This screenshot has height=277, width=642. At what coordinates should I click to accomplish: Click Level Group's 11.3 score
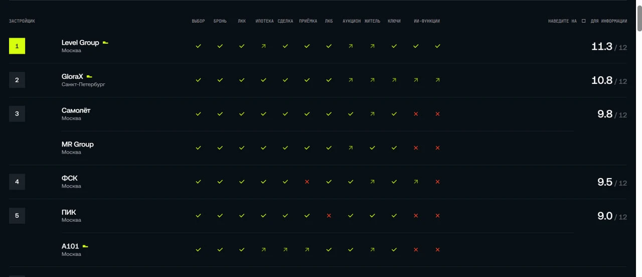[x=602, y=47]
